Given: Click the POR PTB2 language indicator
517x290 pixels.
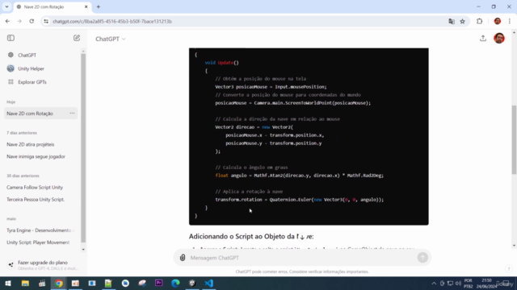Looking at the screenshot, I should coord(469,284).
